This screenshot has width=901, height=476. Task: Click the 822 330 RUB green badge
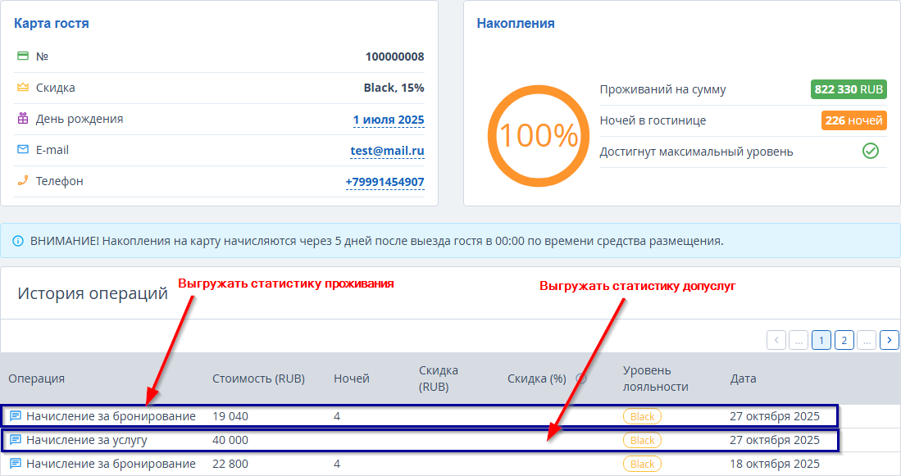pos(849,89)
